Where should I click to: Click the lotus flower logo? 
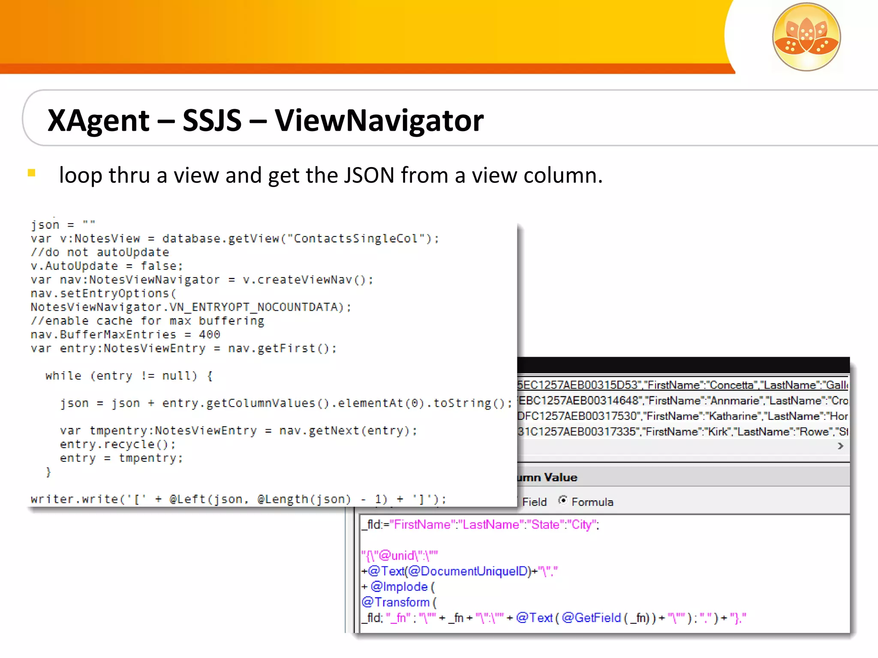click(806, 36)
